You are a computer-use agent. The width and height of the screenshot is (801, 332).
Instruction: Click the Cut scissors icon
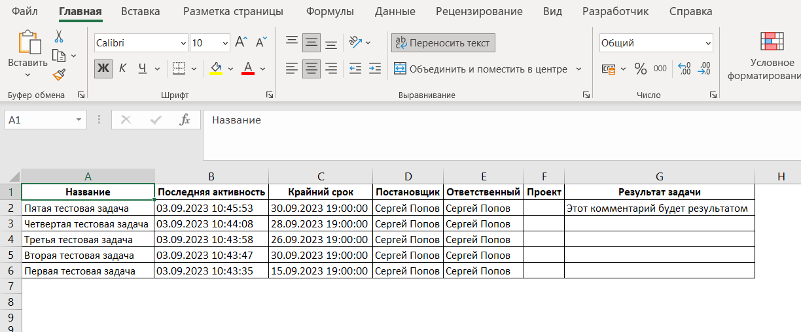click(x=59, y=37)
